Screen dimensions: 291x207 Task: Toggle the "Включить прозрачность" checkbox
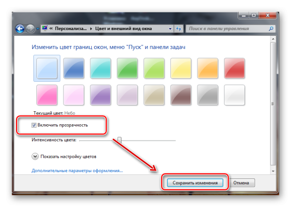34,125
